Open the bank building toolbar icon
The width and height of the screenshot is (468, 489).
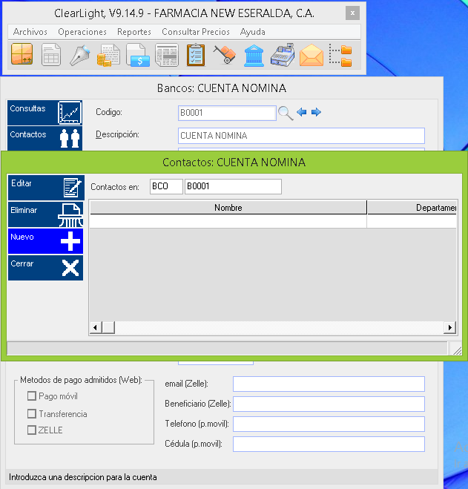tap(254, 56)
